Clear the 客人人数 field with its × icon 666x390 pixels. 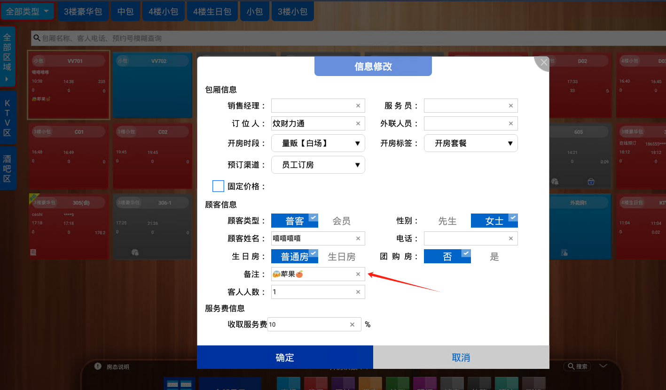point(358,292)
